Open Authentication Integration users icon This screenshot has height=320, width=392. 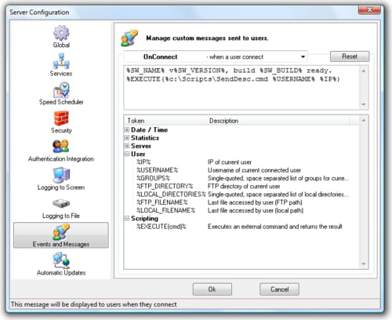[61, 147]
